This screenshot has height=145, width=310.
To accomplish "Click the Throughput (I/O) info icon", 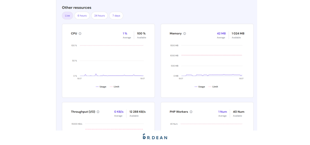I will 98,112.
